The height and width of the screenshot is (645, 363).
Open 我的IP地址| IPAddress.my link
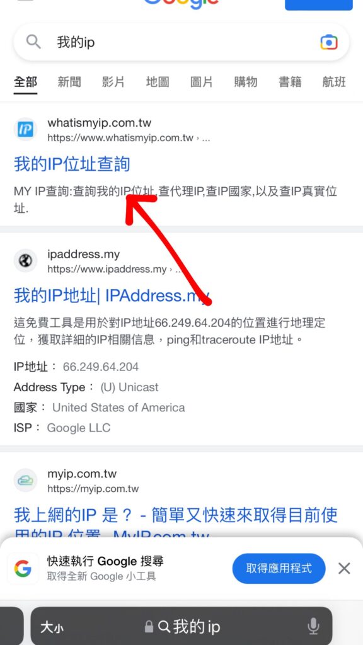point(112,295)
